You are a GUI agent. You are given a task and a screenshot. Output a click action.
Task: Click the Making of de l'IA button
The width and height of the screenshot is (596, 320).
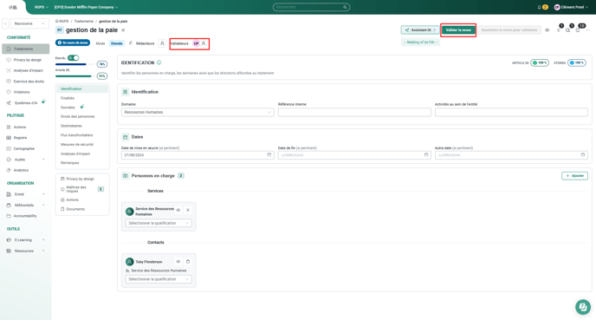coord(420,42)
